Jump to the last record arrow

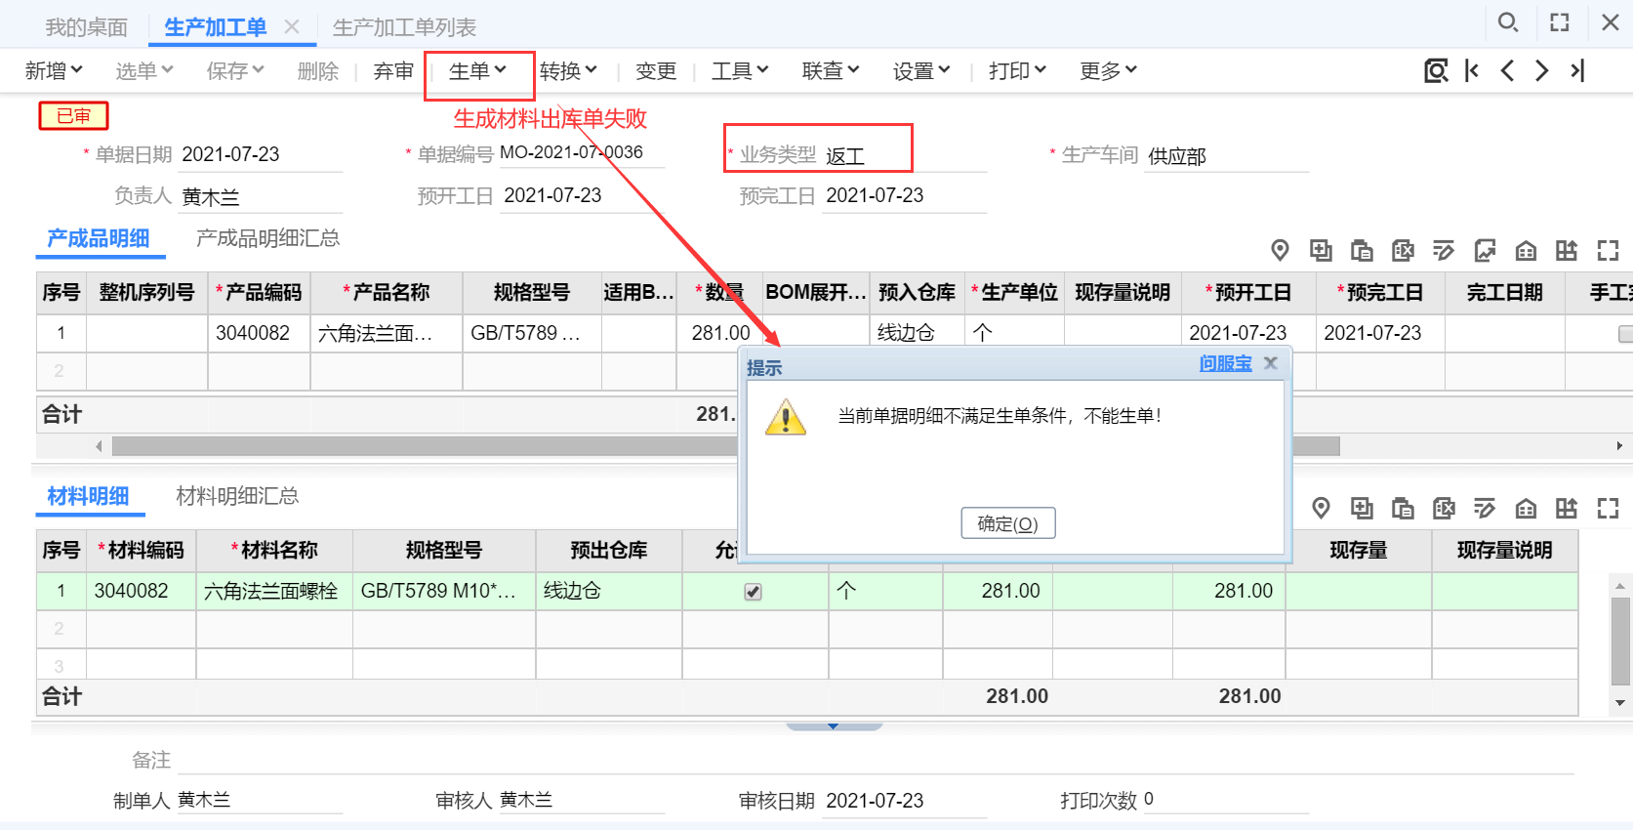coord(1577,70)
